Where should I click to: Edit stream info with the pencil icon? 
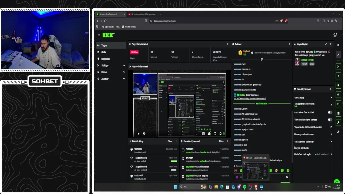click(x=326, y=44)
